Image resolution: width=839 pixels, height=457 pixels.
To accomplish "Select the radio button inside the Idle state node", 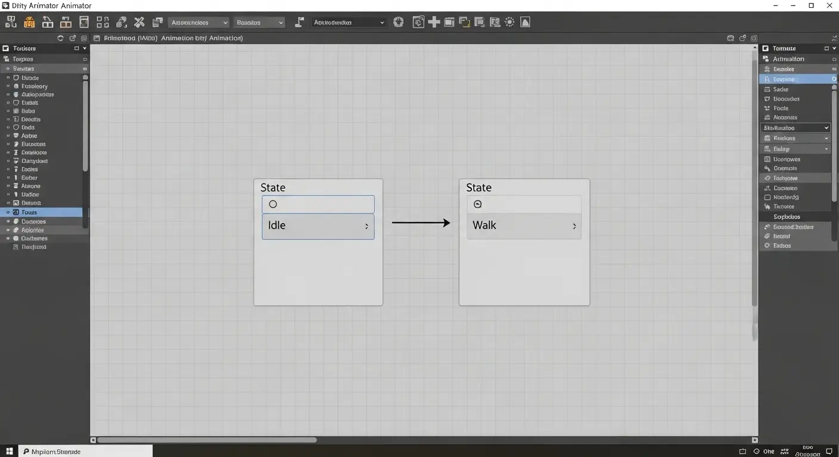I will 273,204.
